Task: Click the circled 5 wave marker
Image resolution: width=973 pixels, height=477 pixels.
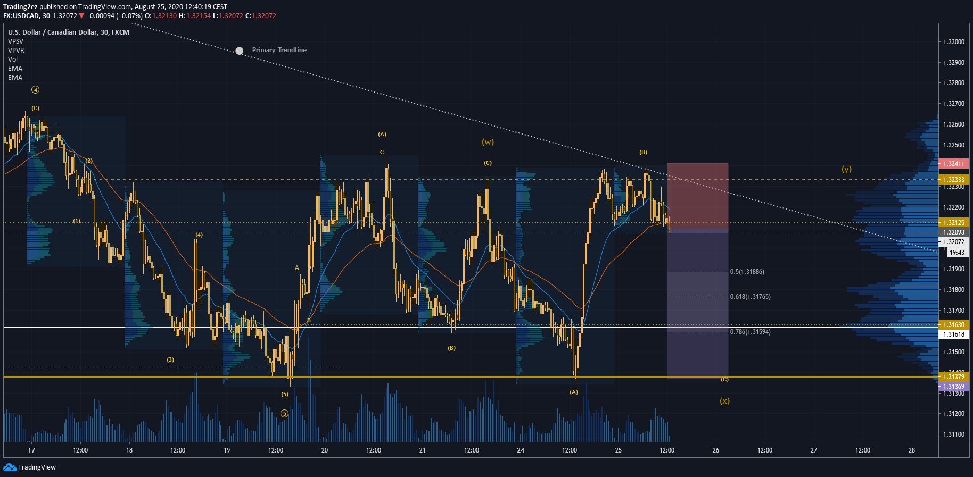Action: tap(284, 413)
